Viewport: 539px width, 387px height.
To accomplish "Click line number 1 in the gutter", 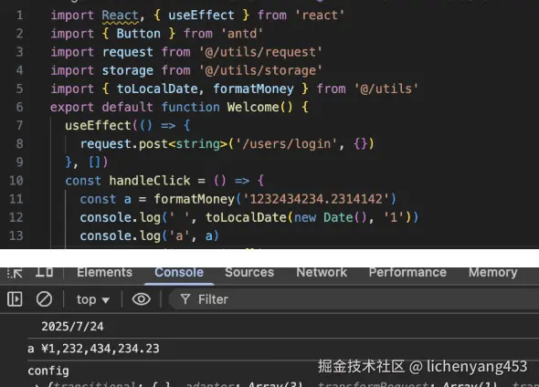I will [19, 16].
